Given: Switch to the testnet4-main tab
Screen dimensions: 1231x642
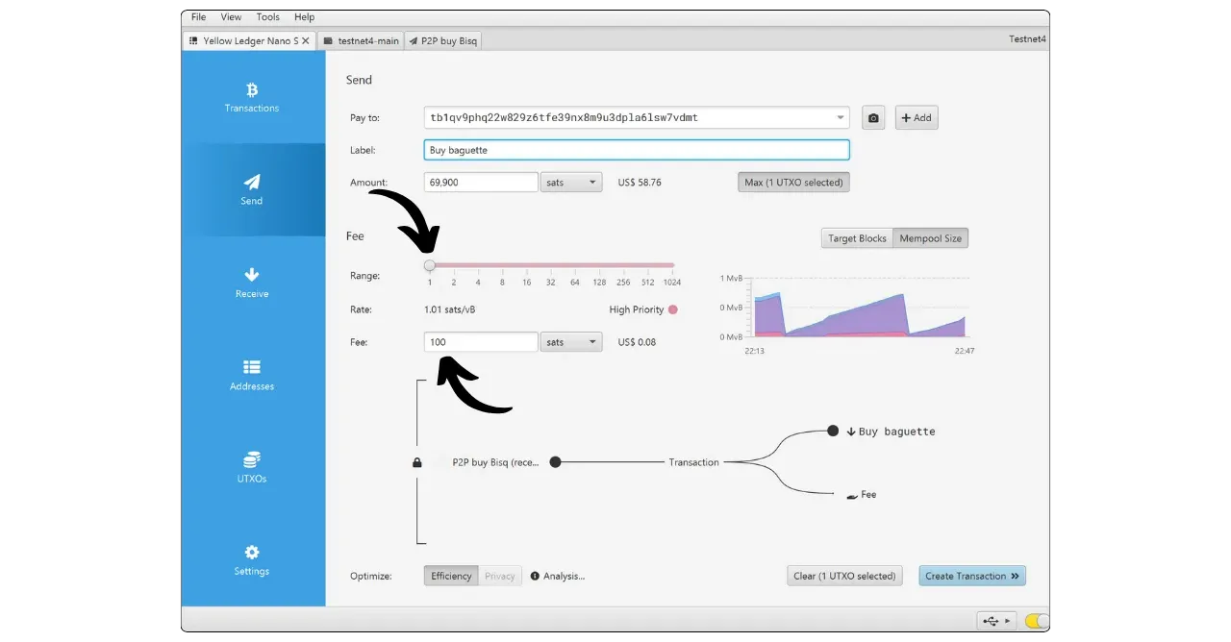Looking at the screenshot, I should click(x=361, y=41).
